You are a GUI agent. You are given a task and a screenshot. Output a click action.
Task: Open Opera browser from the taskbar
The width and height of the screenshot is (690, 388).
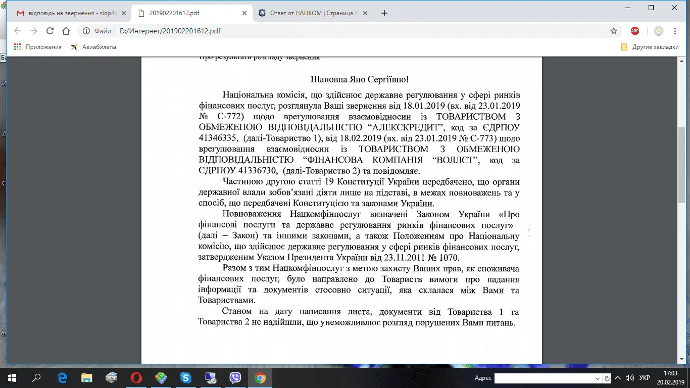[136, 378]
